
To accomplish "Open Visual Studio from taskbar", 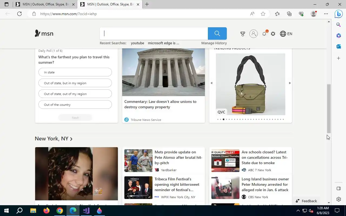I will tap(86, 211).
